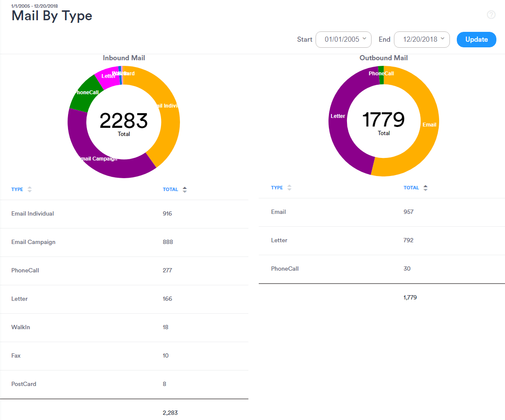Toggle sorting on Inbound TYPE column header

(17, 189)
